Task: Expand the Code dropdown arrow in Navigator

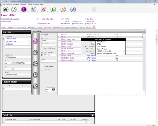Action: [46, 59]
